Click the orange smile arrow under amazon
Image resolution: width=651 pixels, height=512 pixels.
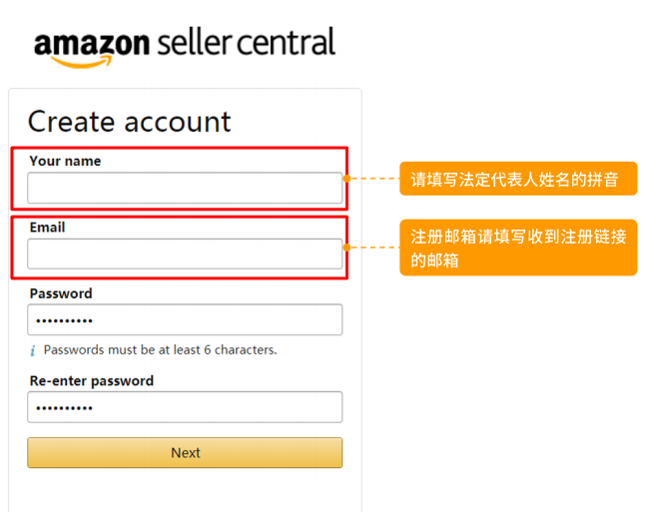pyautogui.click(x=82, y=62)
